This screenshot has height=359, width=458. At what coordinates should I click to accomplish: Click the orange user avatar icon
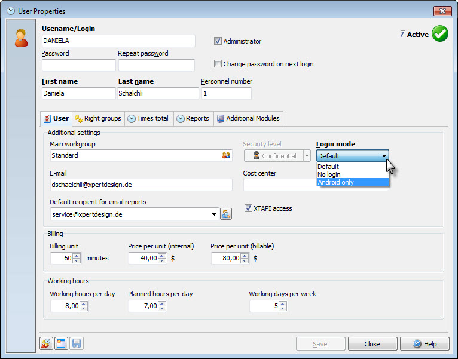(x=22, y=38)
